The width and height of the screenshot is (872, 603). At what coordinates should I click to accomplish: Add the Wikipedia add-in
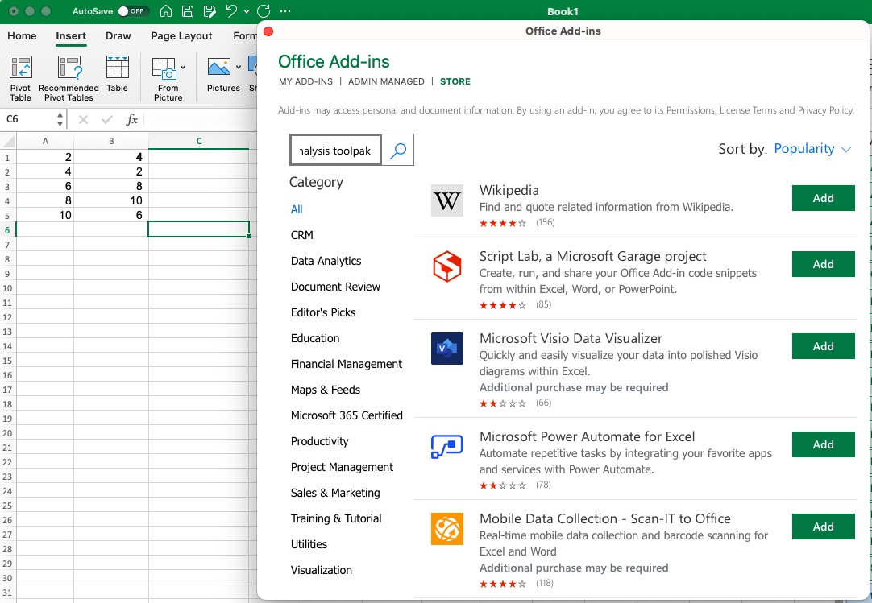823,198
